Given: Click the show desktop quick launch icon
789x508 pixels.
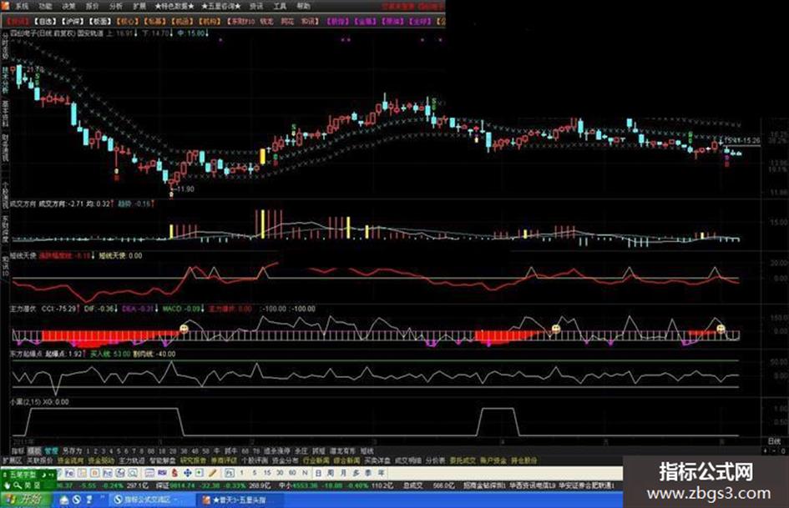Looking at the screenshot, I should point(64,500).
